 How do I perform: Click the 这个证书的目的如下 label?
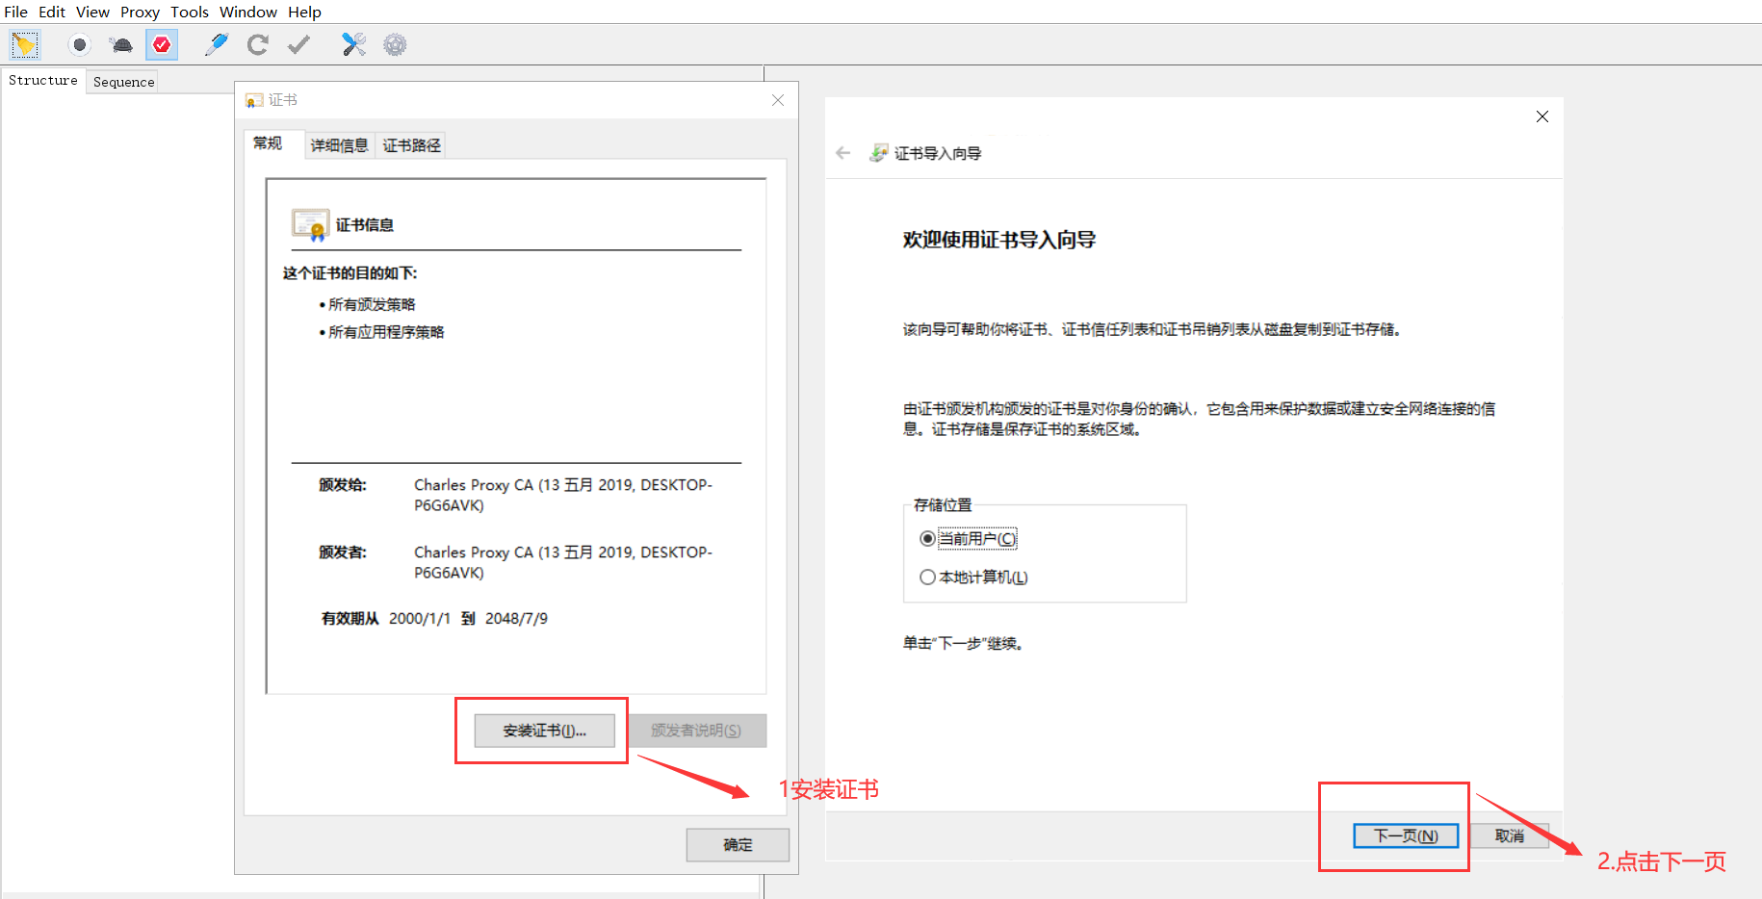point(350,273)
